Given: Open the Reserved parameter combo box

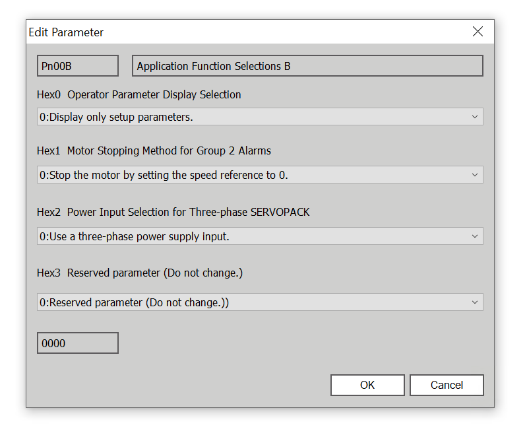Looking at the screenshot, I should tap(251, 302).
